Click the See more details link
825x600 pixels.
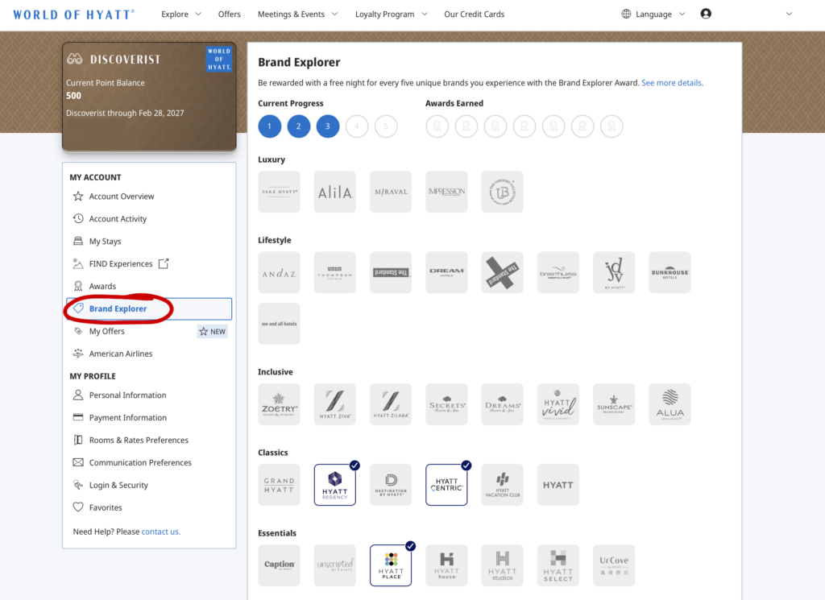(671, 83)
